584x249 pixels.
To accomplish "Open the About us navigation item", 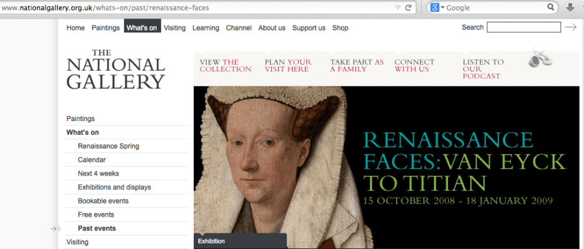I will click(x=272, y=28).
